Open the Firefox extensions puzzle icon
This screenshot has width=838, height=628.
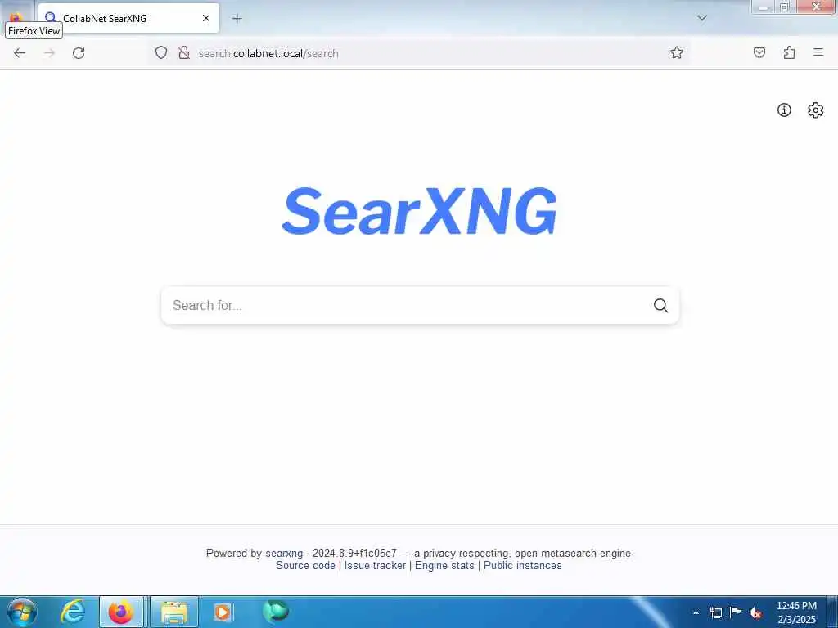[789, 52]
